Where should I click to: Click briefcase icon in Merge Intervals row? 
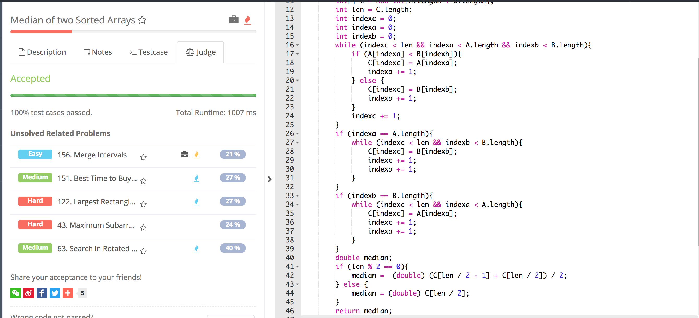point(185,154)
